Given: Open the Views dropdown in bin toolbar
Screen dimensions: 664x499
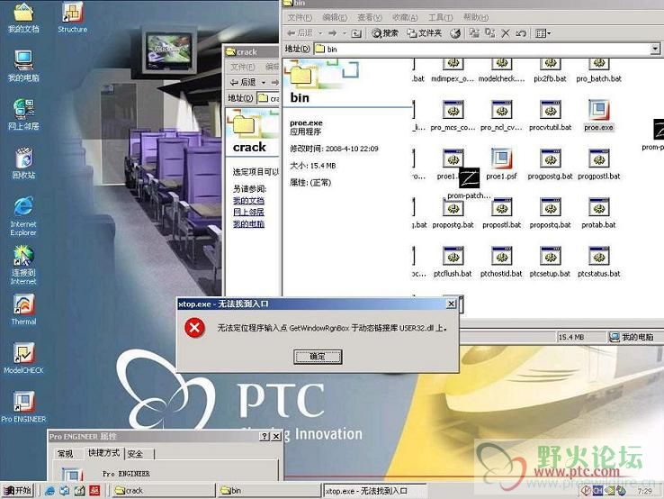Looking at the screenshot, I should (543, 33).
